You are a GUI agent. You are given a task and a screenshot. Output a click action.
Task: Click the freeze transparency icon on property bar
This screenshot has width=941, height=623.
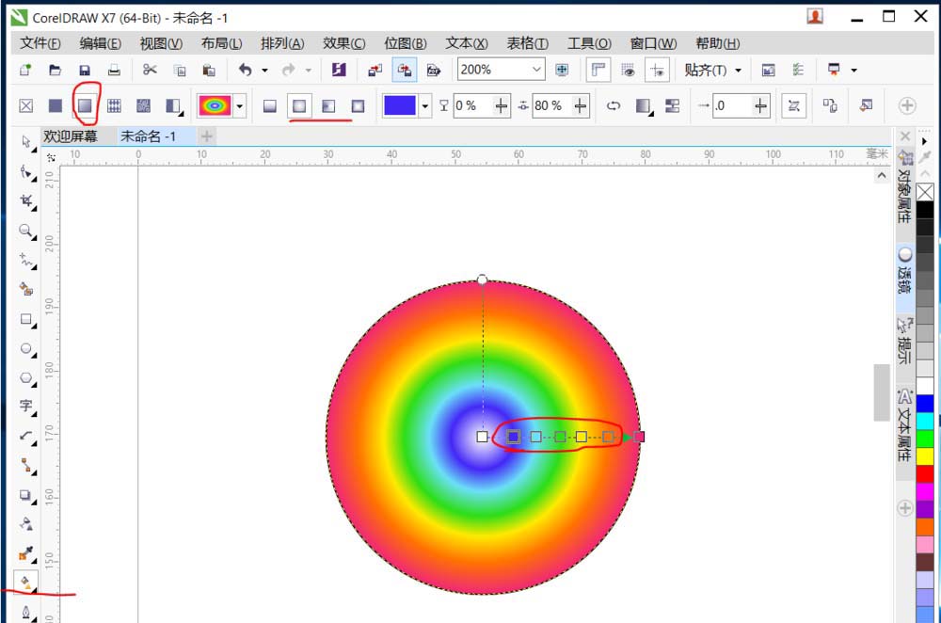pos(793,105)
